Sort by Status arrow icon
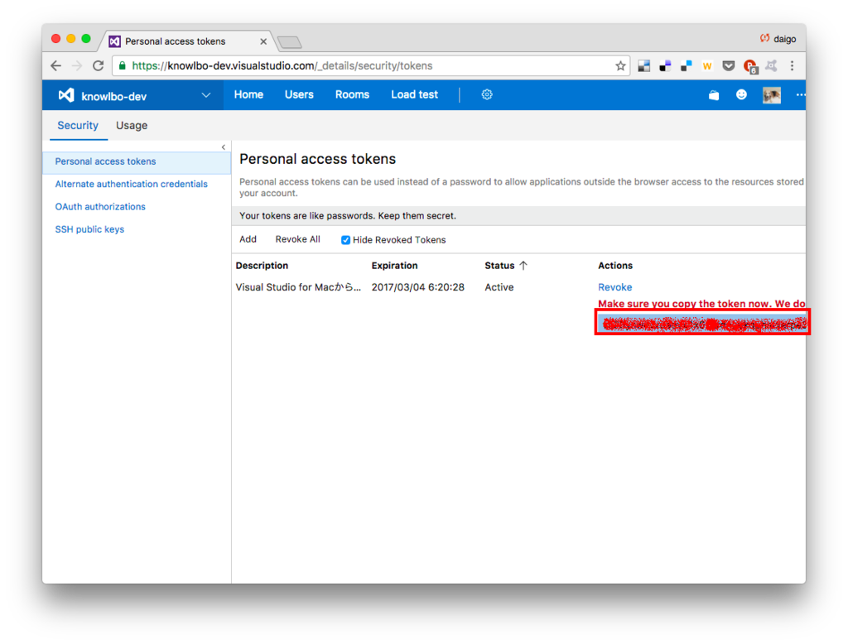Image resolution: width=848 pixels, height=644 pixels. pyautogui.click(x=523, y=266)
